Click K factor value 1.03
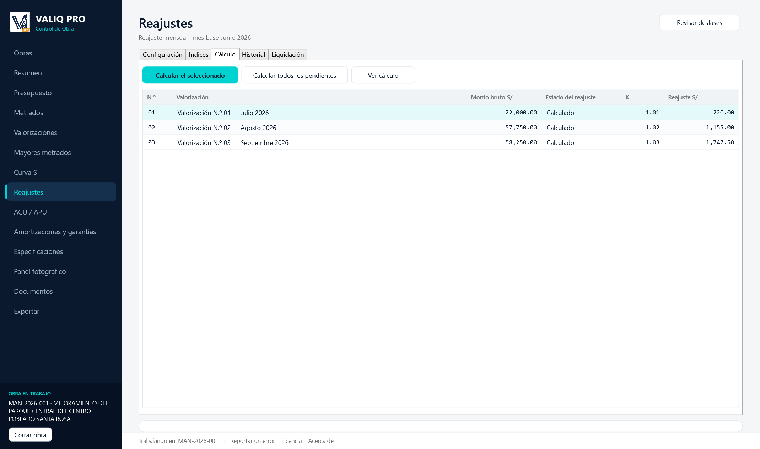Viewport: 760px width, 449px height. [x=652, y=142]
